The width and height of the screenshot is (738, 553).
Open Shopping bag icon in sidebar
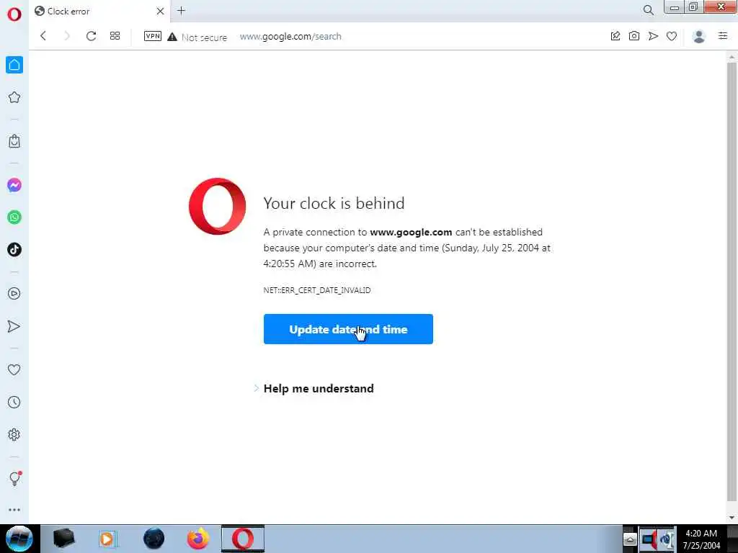(14, 141)
